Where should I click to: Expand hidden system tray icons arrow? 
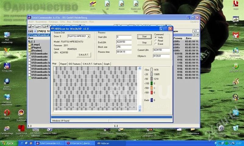[x=216, y=143]
